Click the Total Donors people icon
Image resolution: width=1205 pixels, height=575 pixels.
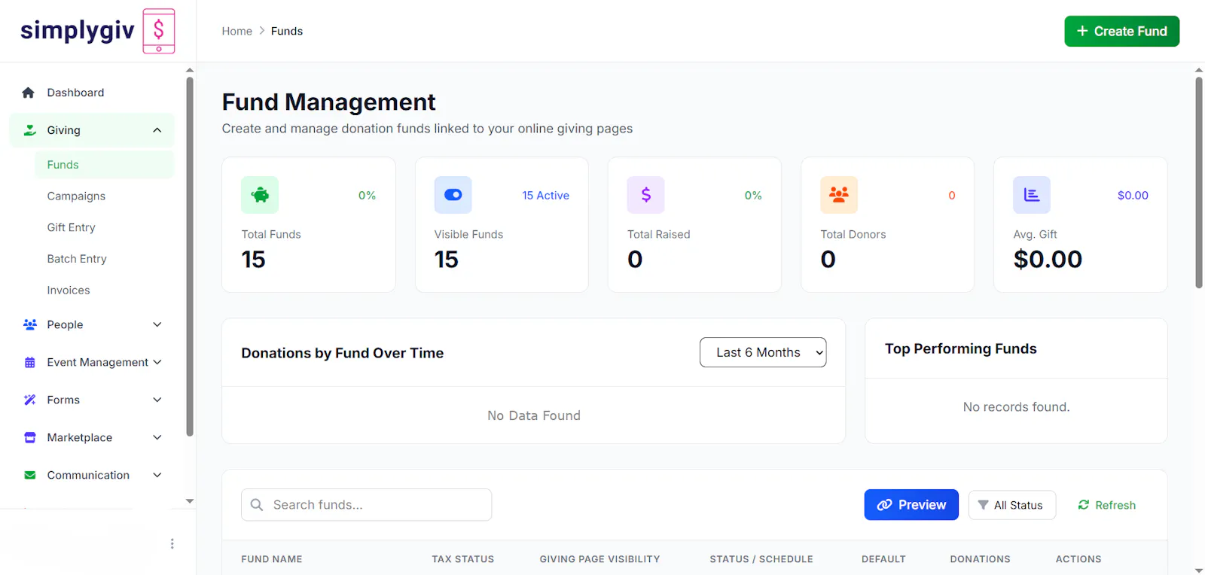(839, 195)
